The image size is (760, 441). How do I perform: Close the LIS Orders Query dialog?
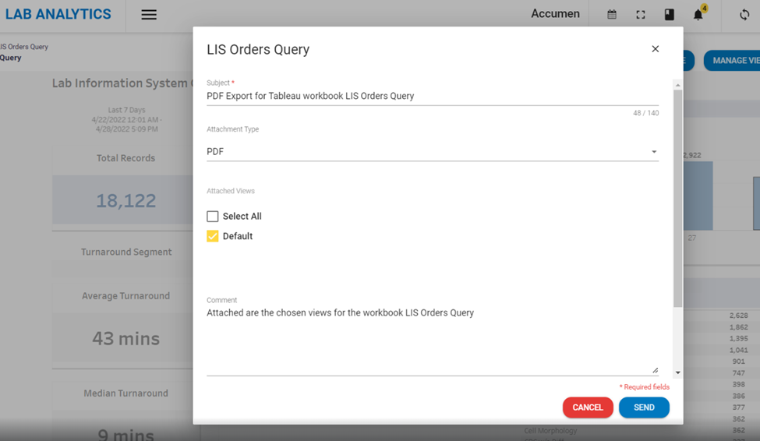[x=655, y=49]
